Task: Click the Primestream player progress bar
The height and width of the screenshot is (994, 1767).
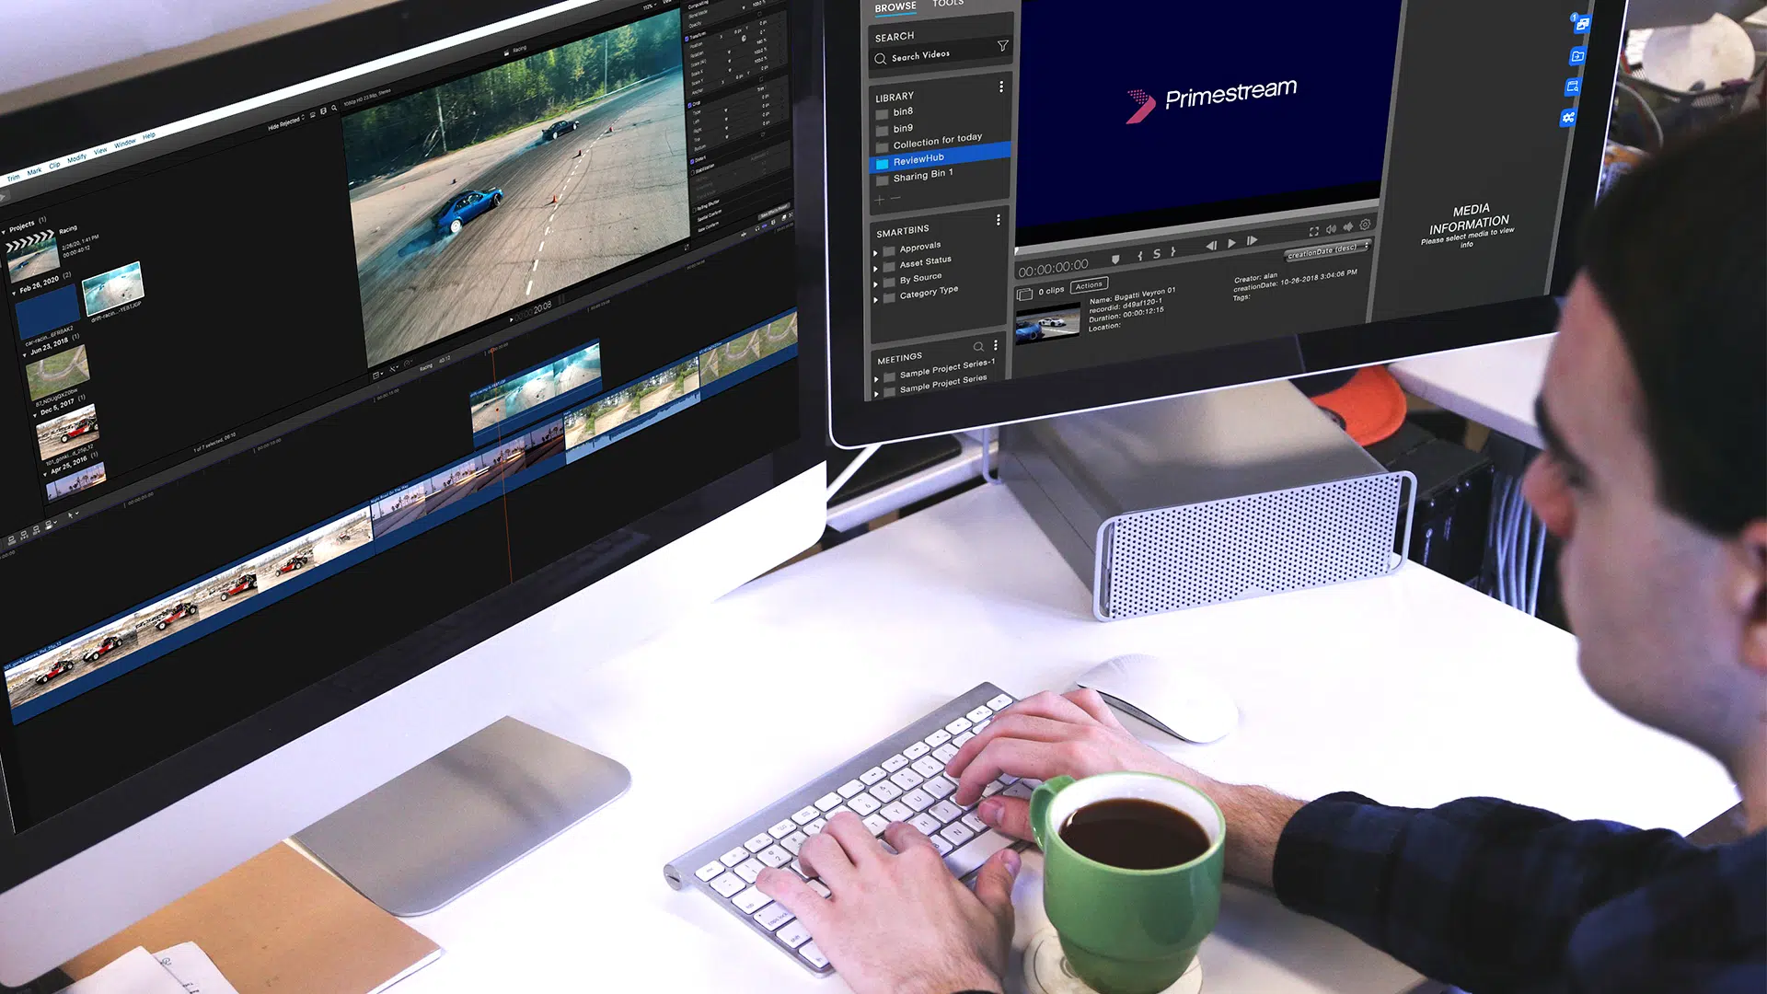Action: (x=1196, y=226)
